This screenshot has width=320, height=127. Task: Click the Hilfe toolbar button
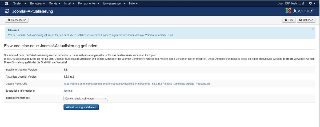point(289,20)
